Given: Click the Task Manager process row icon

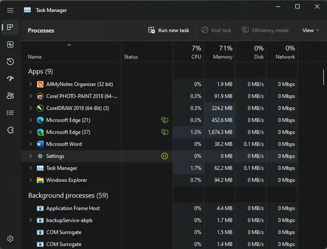Looking at the screenshot, I should pyautogui.click(x=40, y=168).
